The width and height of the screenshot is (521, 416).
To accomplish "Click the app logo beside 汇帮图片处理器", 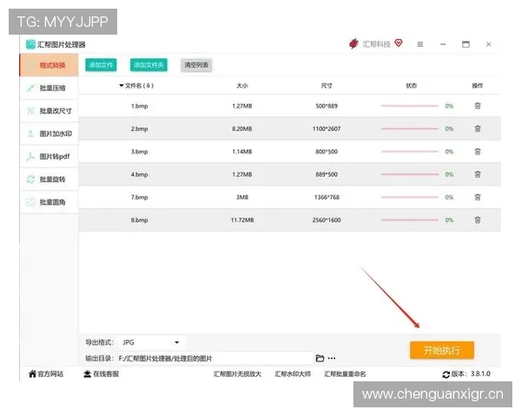I will [x=30, y=44].
